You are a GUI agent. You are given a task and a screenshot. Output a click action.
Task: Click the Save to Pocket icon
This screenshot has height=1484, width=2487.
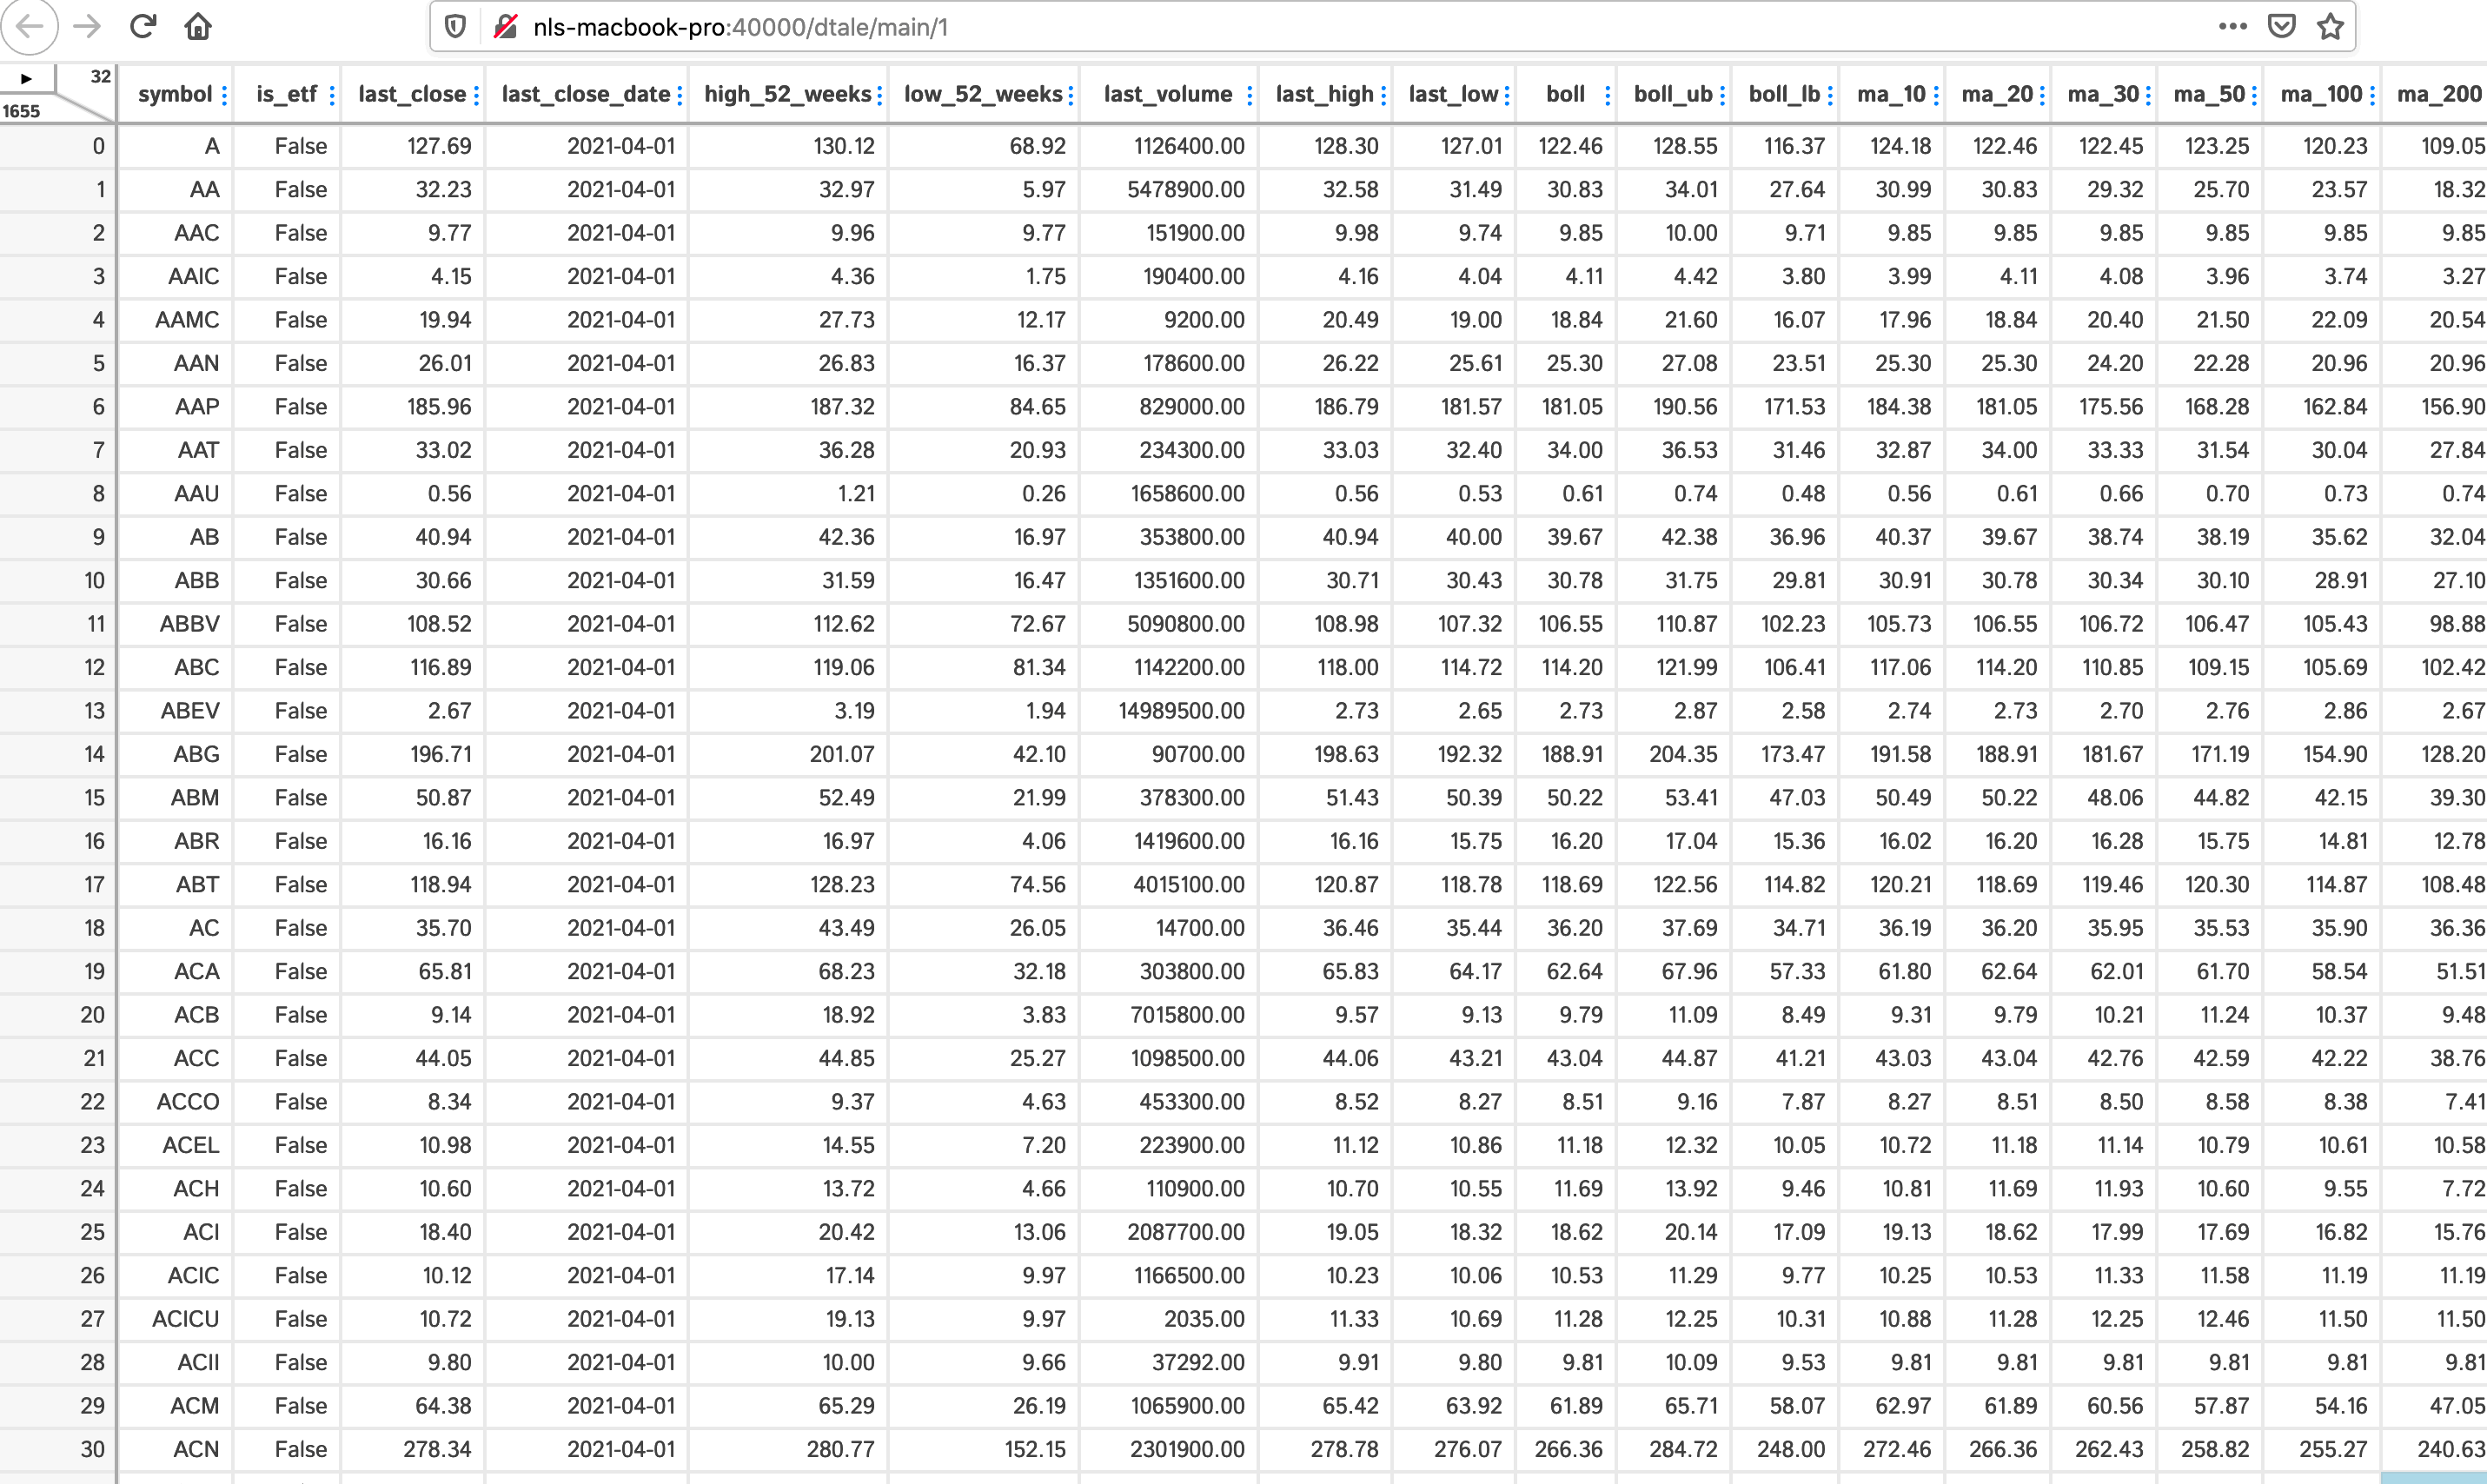point(2281,26)
